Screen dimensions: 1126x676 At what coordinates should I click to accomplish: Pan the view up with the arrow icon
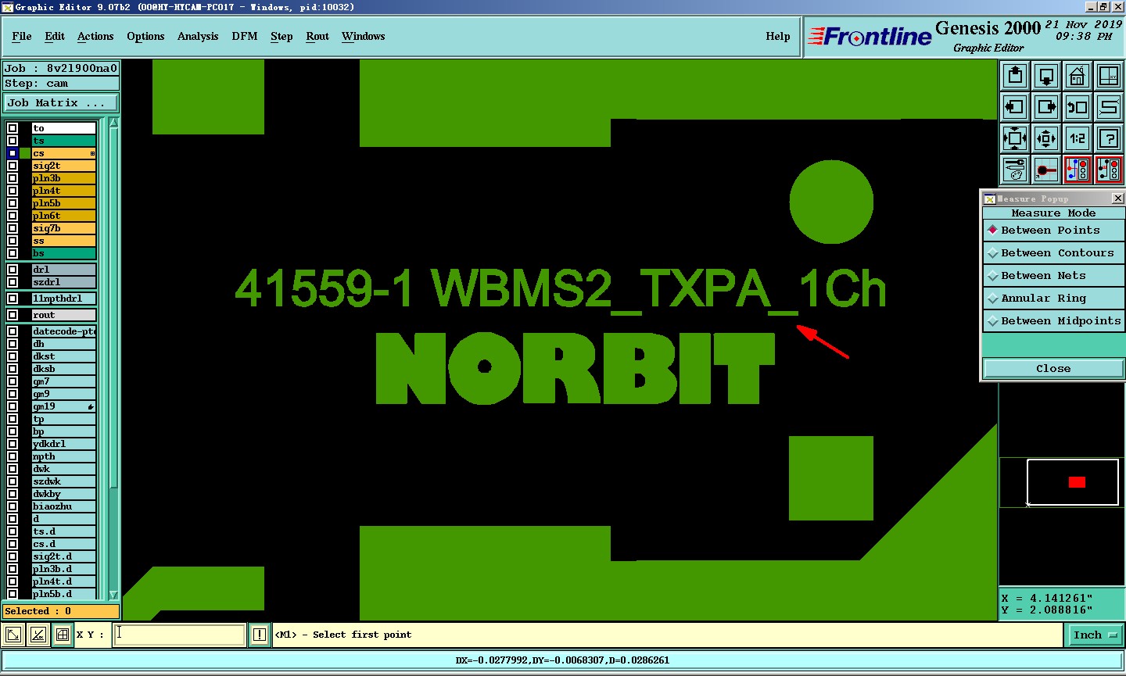1015,76
